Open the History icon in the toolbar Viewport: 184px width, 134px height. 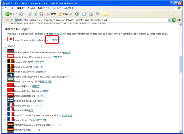tap(77, 14)
